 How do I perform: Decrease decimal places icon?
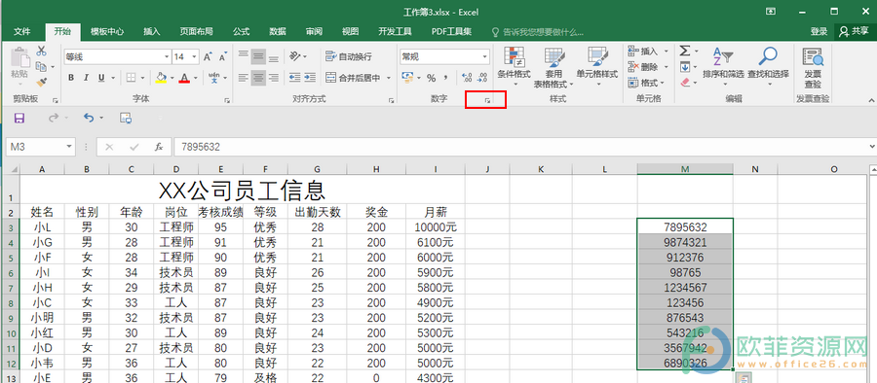[482, 78]
